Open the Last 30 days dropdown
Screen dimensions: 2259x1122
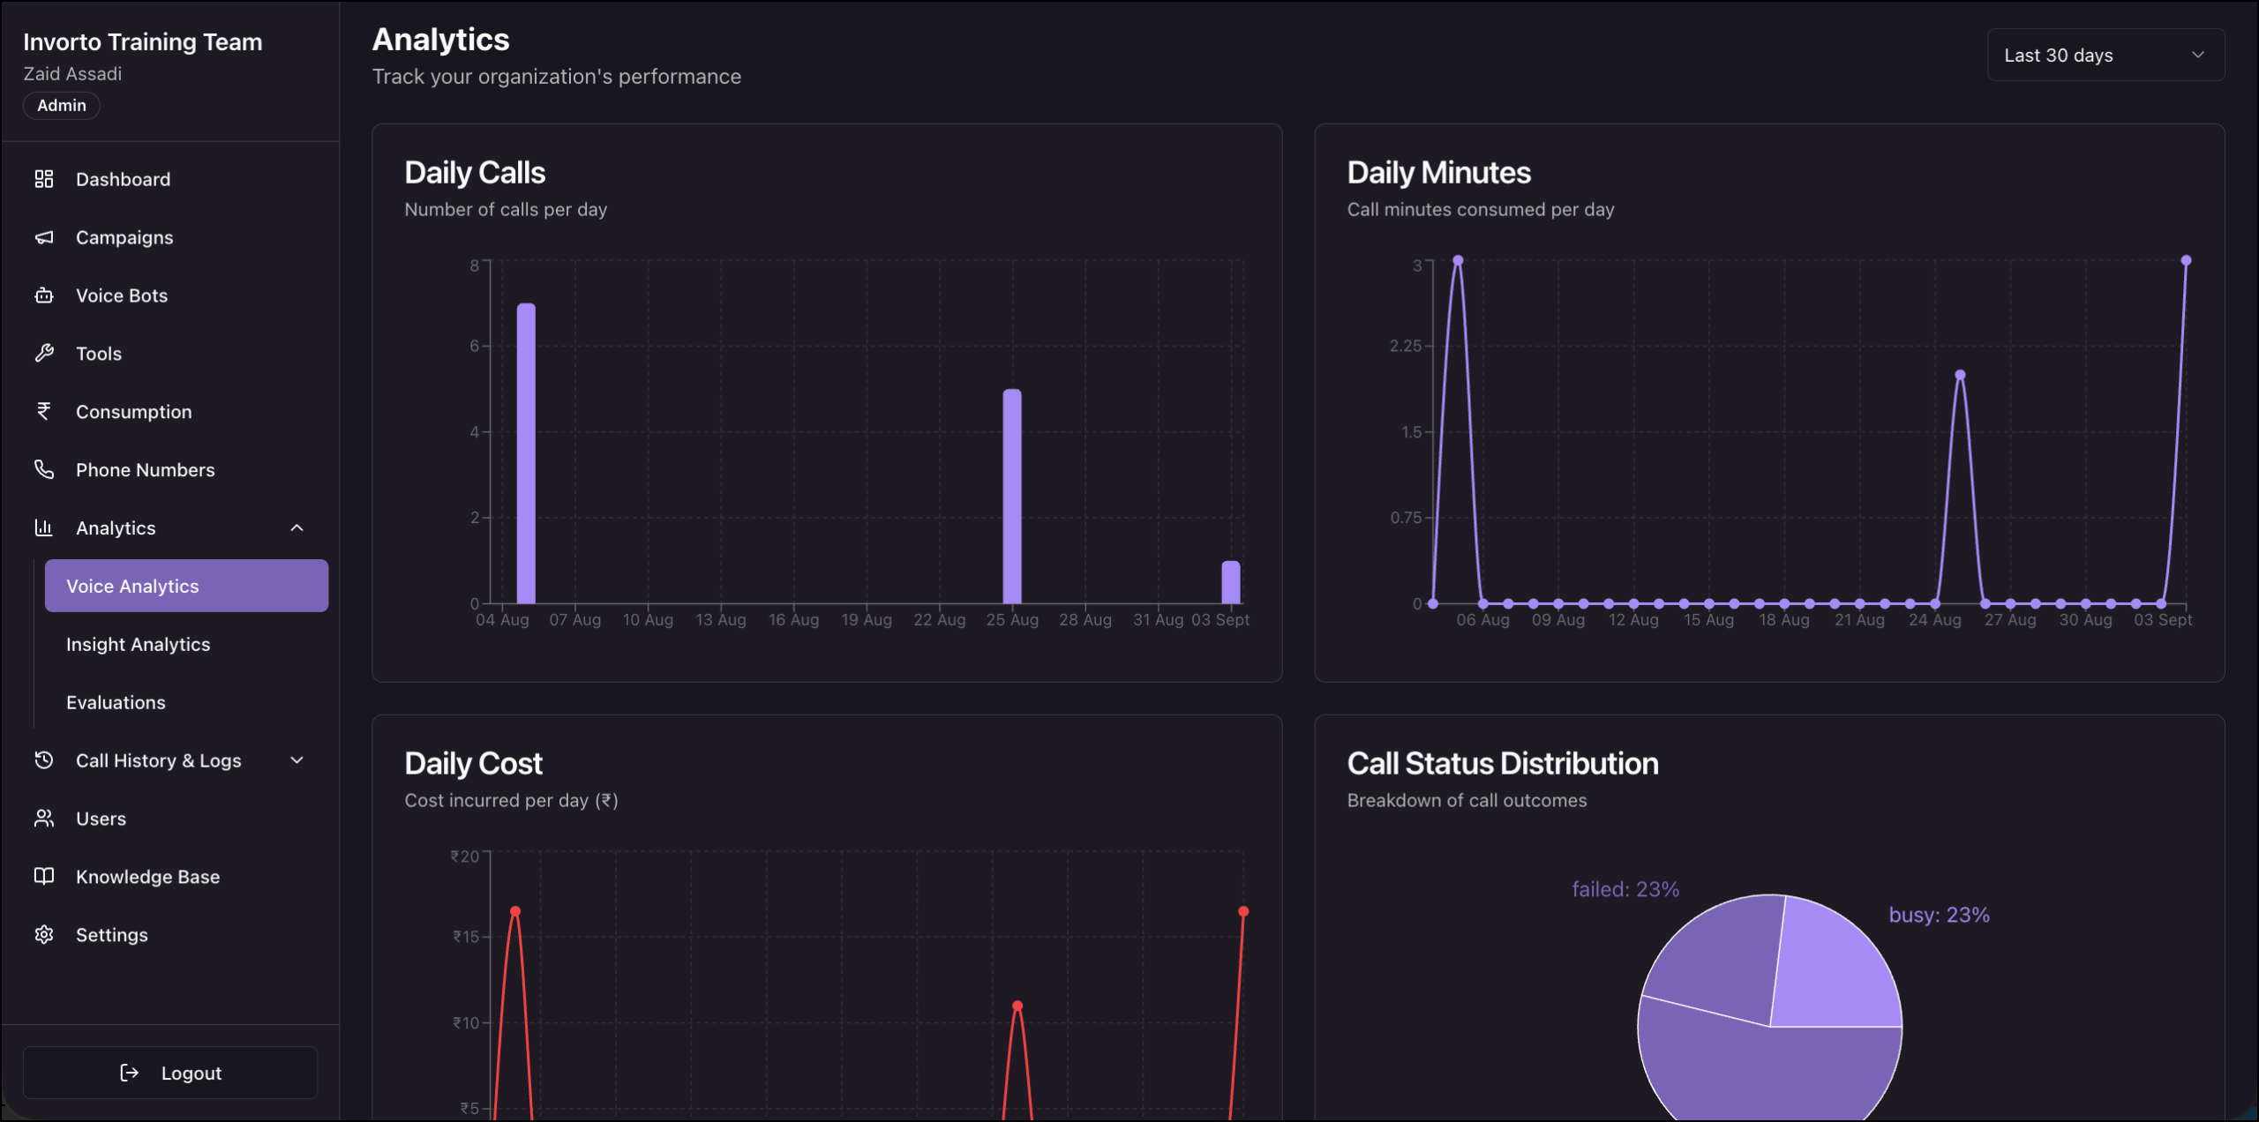[x=2105, y=55]
